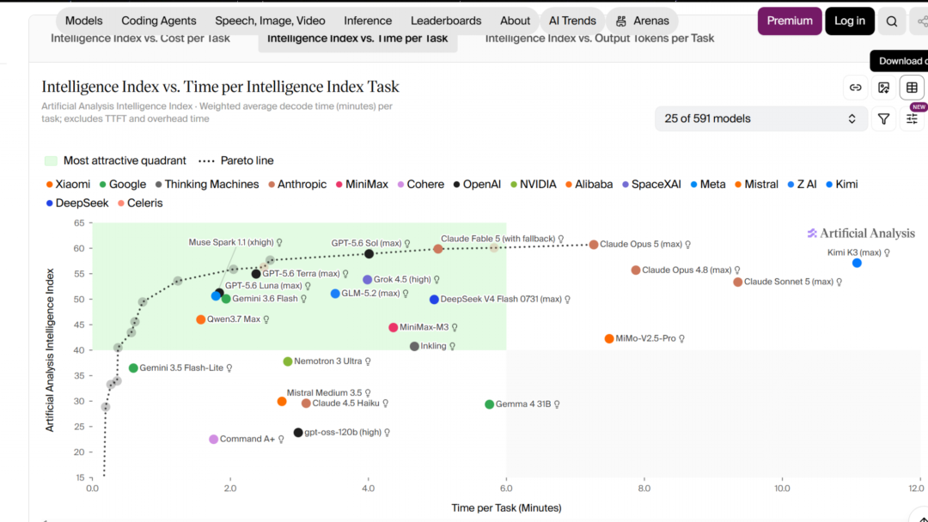
Task: Open the Arenas page
Action: click(642, 21)
